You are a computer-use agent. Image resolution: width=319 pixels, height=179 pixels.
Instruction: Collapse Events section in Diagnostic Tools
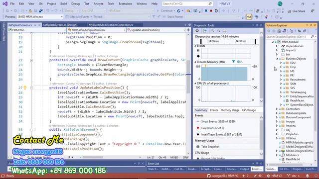pyautogui.click(x=195, y=46)
